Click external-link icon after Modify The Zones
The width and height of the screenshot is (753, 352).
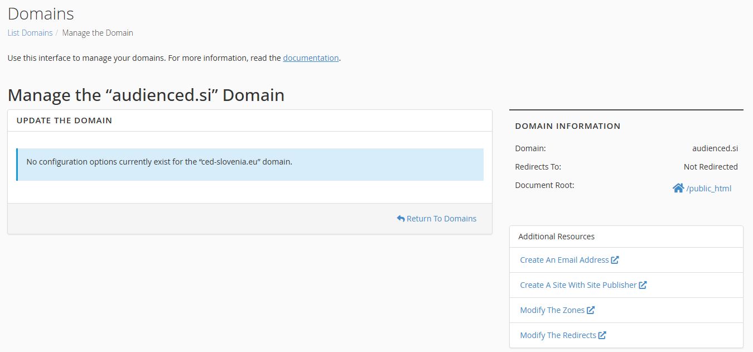[x=591, y=310]
